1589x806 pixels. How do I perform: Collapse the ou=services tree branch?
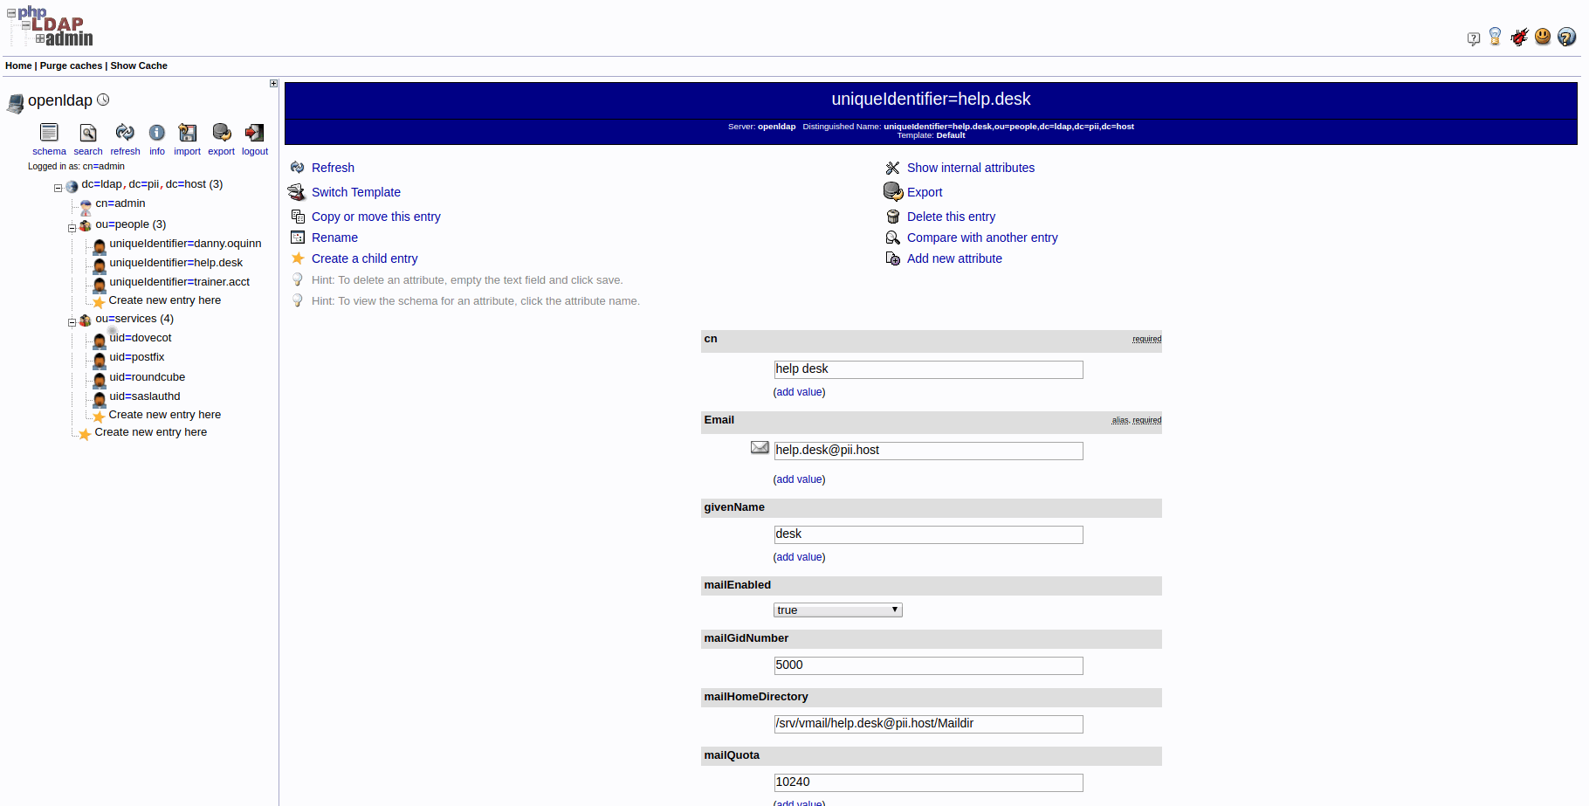pos(72,321)
